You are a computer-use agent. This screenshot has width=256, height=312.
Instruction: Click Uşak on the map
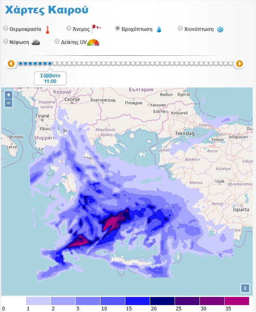220,181
